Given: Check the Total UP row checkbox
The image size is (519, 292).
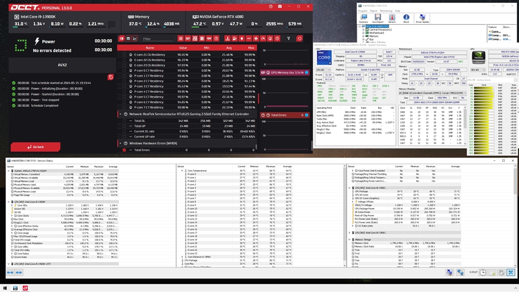Looking at the screenshot, I should [125, 126].
